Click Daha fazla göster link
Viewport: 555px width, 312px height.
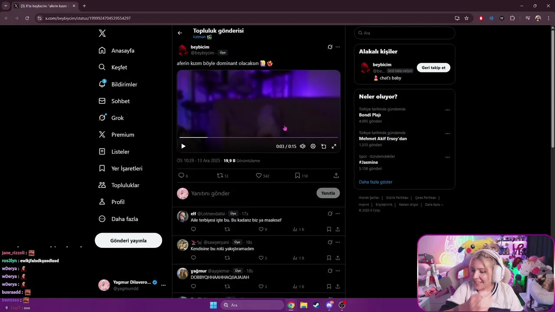point(375,182)
